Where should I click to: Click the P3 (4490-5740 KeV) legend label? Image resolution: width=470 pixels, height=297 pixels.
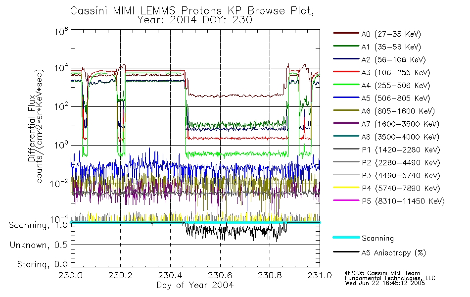pyautogui.click(x=401, y=176)
